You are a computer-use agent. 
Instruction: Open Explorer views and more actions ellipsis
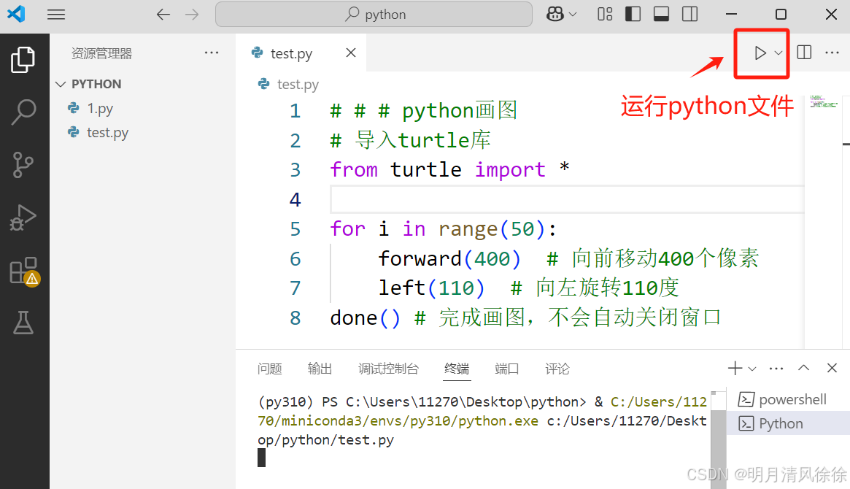coord(212,53)
